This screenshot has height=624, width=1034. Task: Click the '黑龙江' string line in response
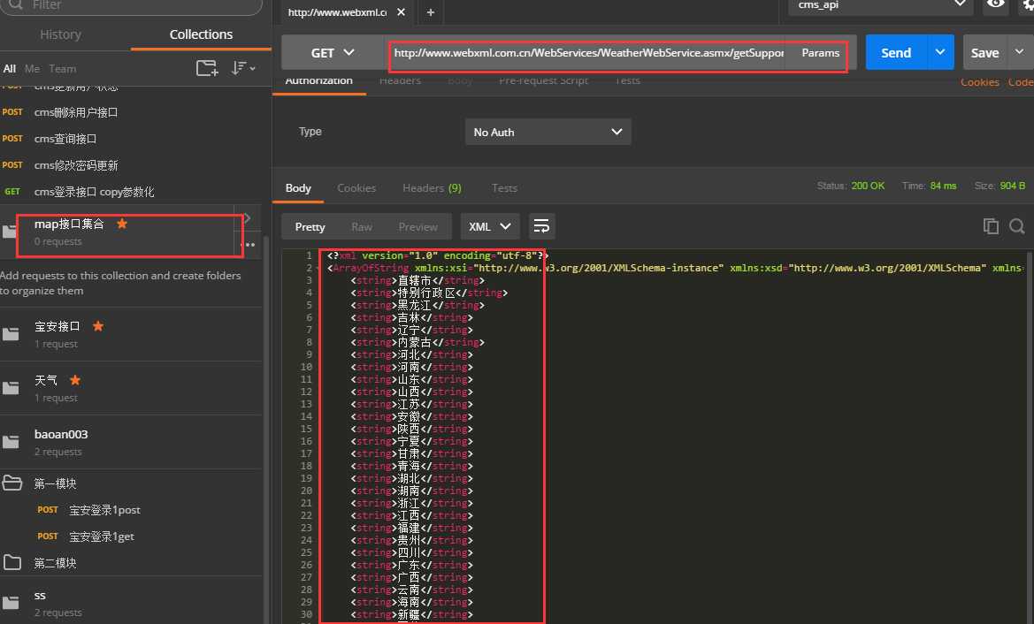point(417,305)
